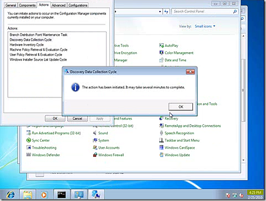
Task: Click the Windows CardSpace icon
Action: tap(161, 147)
